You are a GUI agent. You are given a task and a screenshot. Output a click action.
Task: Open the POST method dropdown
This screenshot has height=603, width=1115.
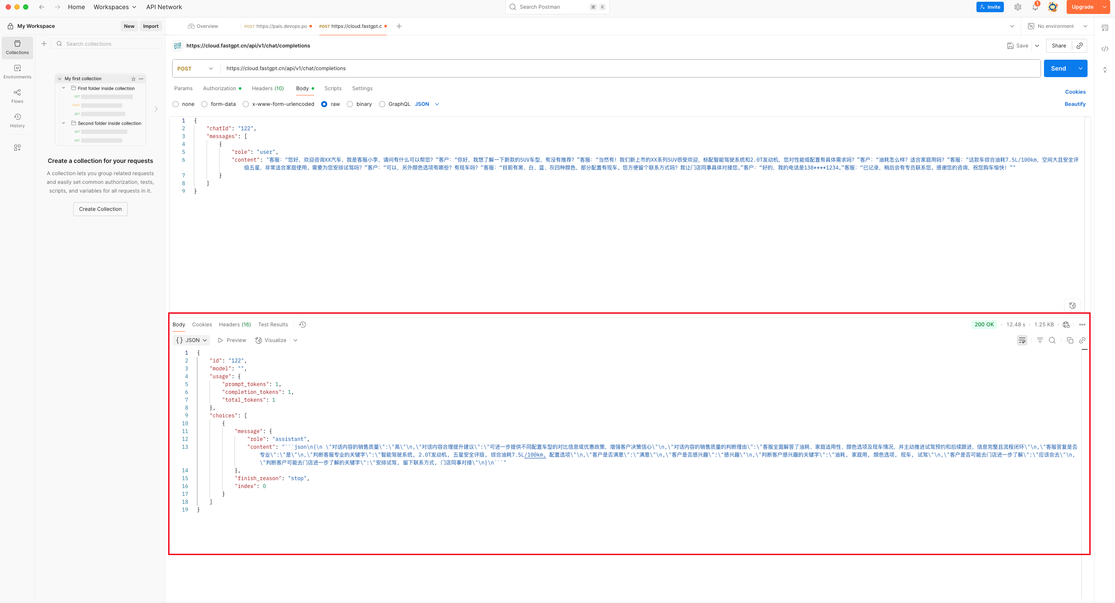[x=196, y=68]
